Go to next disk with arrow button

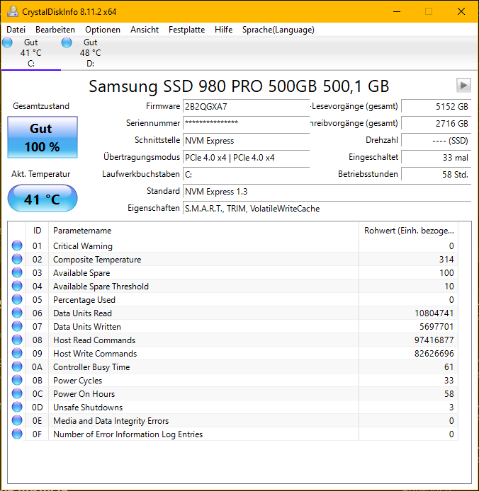[463, 85]
